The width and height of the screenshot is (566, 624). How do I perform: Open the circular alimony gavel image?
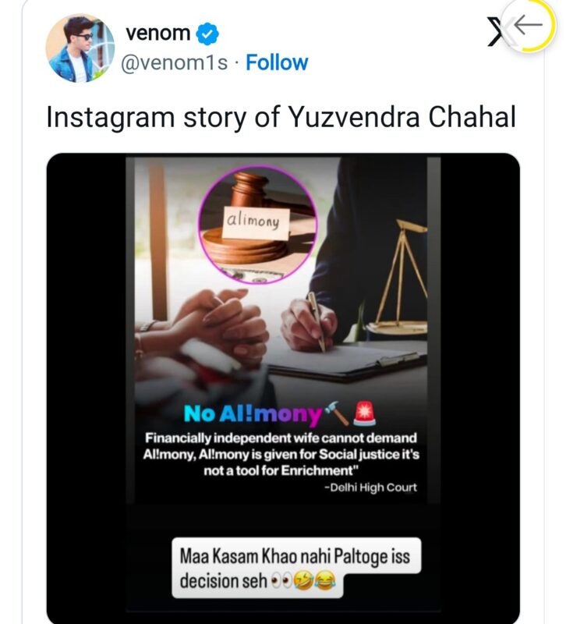tap(257, 224)
